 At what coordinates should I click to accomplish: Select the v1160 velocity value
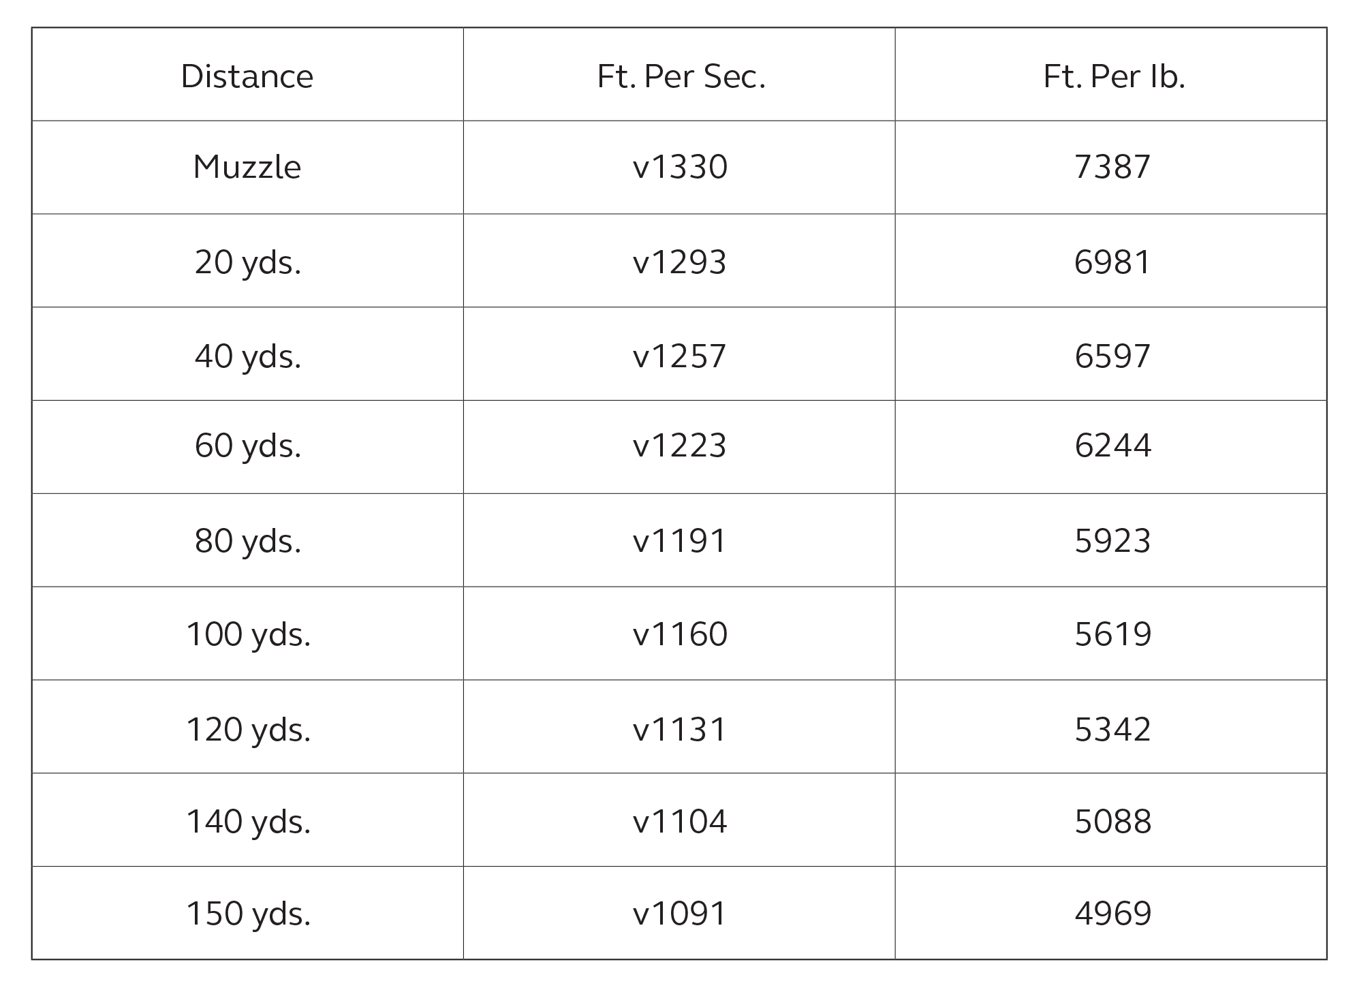pyautogui.click(x=679, y=634)
